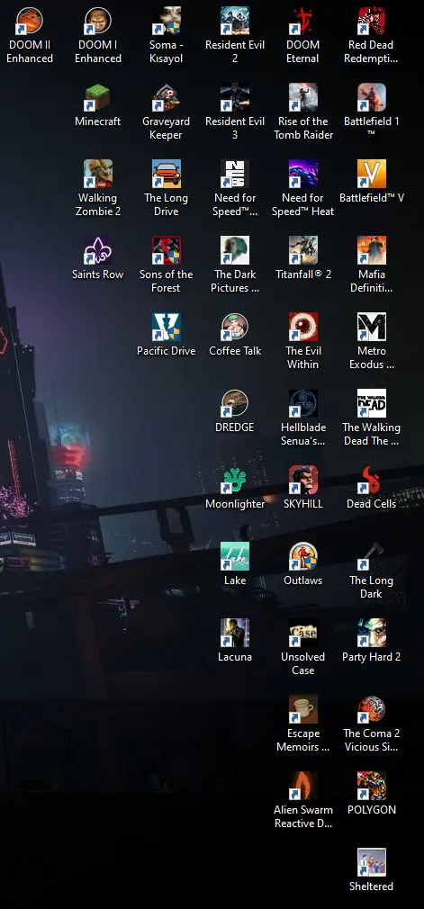Select The Dark Pictures shortcut icon
This screenshot has width=424, height=909.
coord(235,251)
